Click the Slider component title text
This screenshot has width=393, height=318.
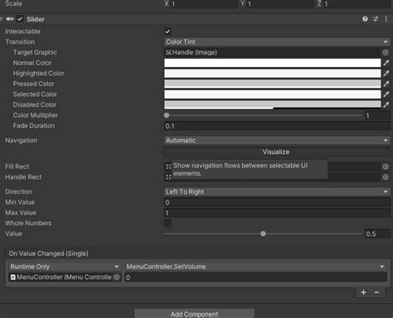(36, 19)
